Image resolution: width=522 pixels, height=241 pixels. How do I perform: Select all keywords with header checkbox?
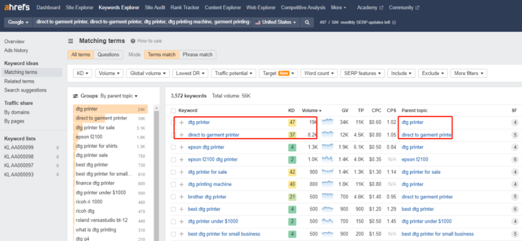[x=173, y=111]
